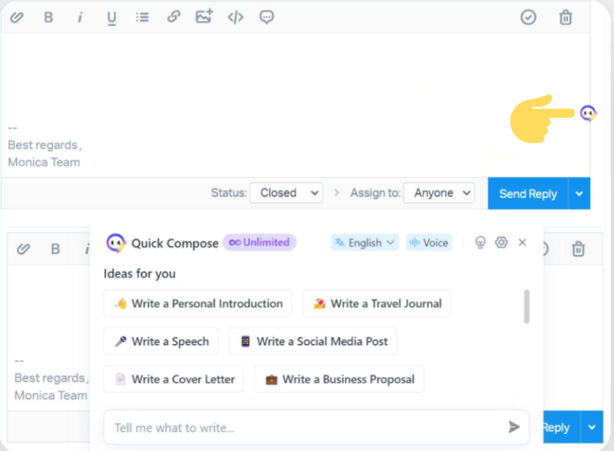The image size is (614, 451).
Task: Open Monica Quick Compose floating icon
Action: pos(588,114)
